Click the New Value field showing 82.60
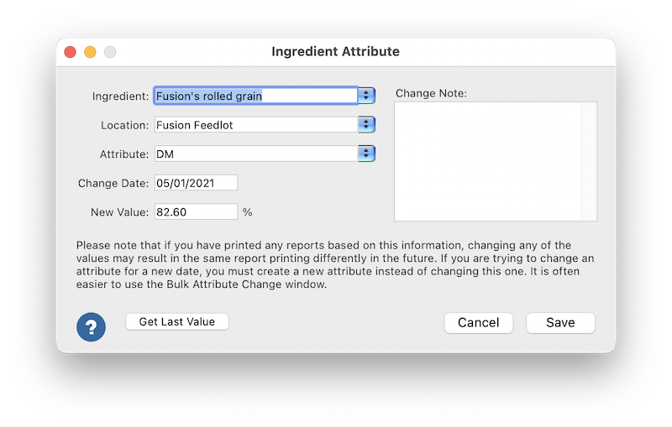This screenshot has height=427, width=672. [x=196, y=211]
